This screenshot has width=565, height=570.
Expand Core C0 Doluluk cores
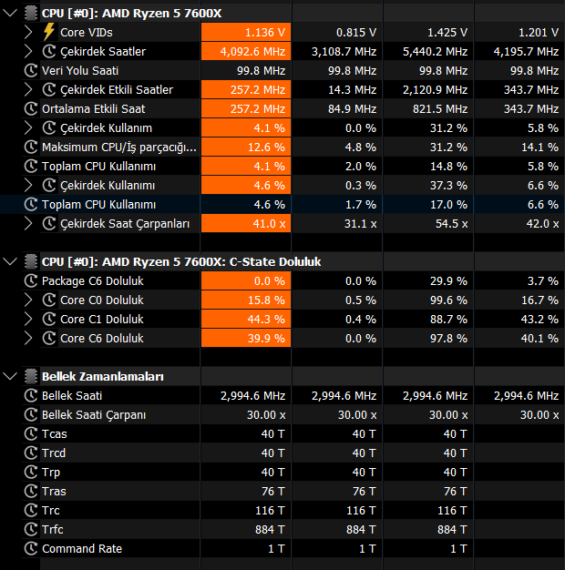point(28,300)
